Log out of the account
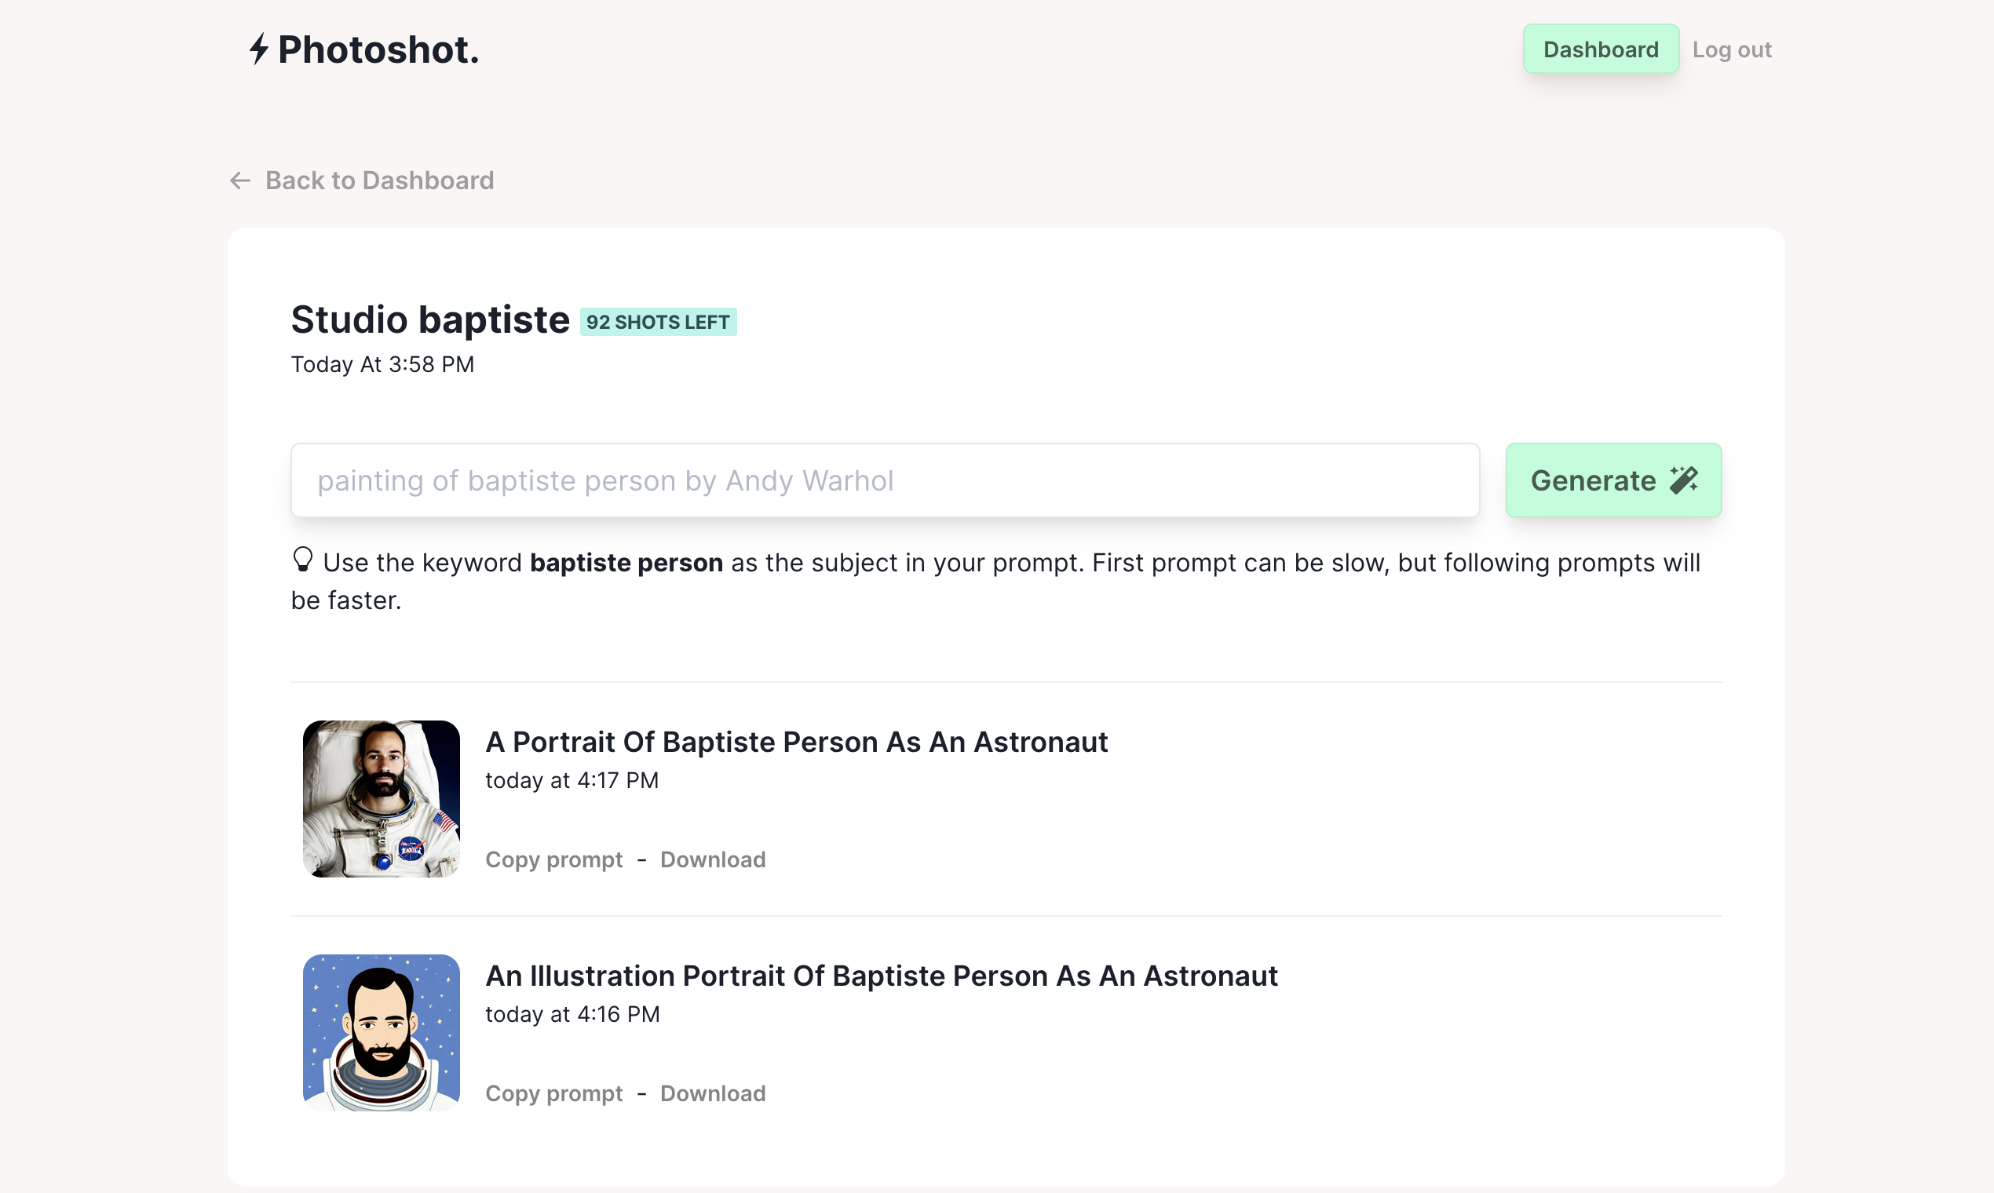 (x=1731, y=49)
